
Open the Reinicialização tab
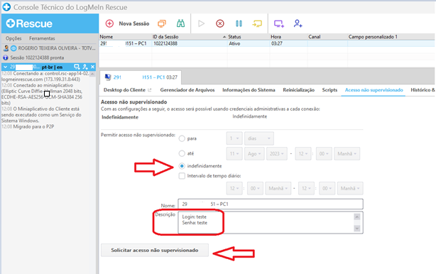pyautogui.click(x=299, y=90)
